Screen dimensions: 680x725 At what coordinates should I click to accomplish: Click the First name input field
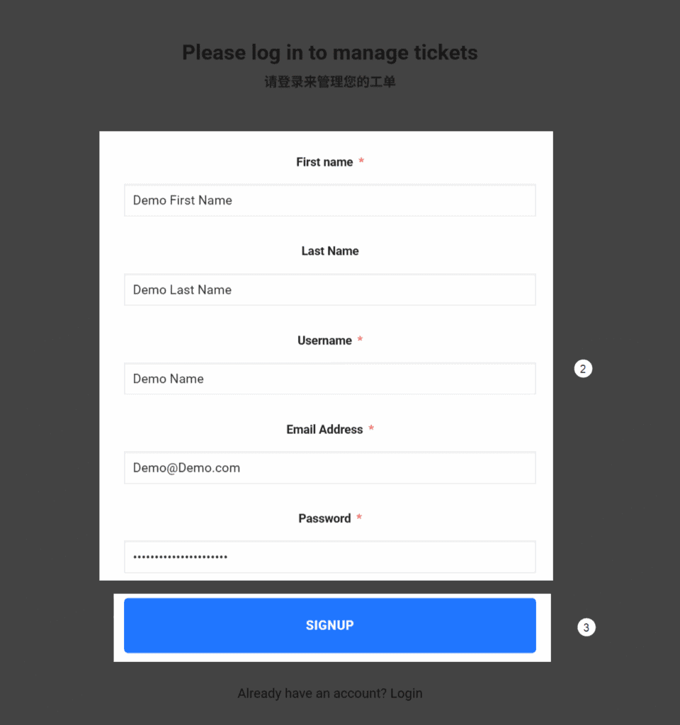tap(329, 200)
